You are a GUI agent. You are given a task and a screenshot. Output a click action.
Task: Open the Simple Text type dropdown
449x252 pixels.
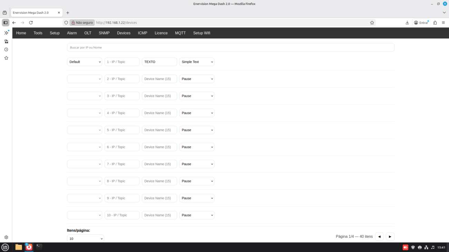coord(197,62)
